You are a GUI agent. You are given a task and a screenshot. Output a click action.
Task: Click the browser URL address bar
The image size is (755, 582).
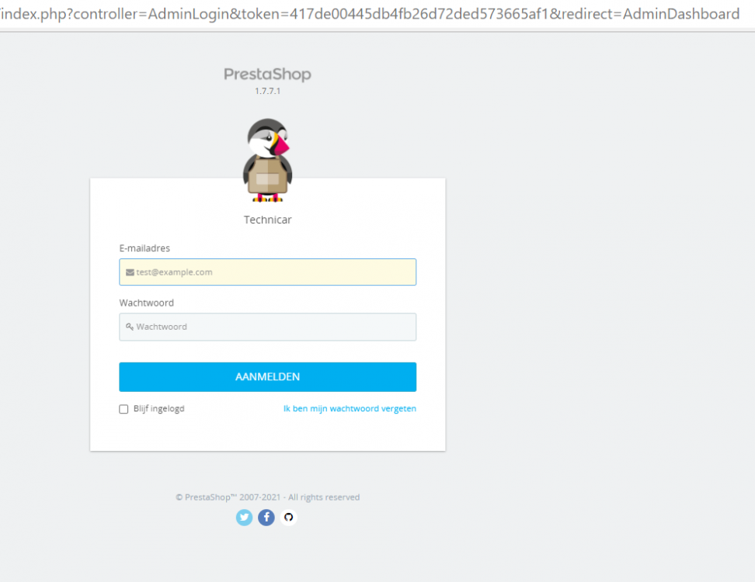tap(370, 14)
